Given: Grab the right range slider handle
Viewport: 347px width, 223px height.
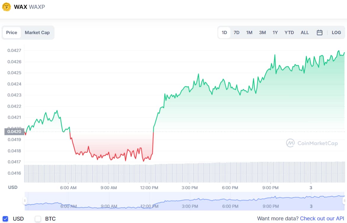Looking at the screenshot, I should 344,201.
